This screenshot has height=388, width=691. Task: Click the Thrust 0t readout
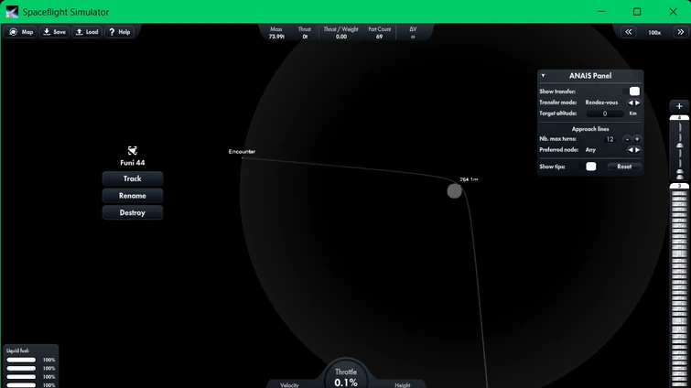tap(305, 33)
